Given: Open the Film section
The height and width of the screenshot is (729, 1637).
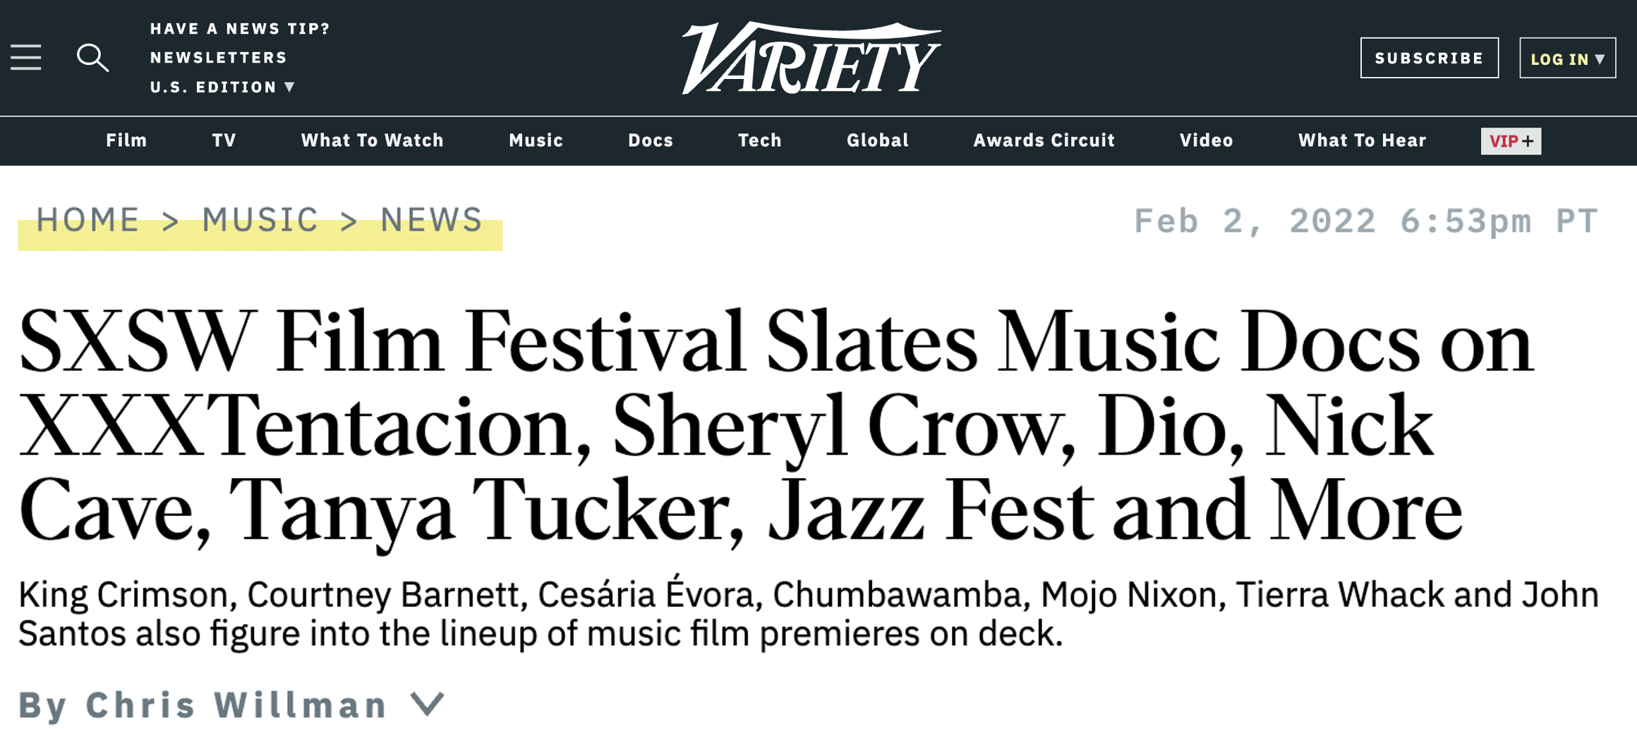Looking at the screenshot, I should 126,140.
